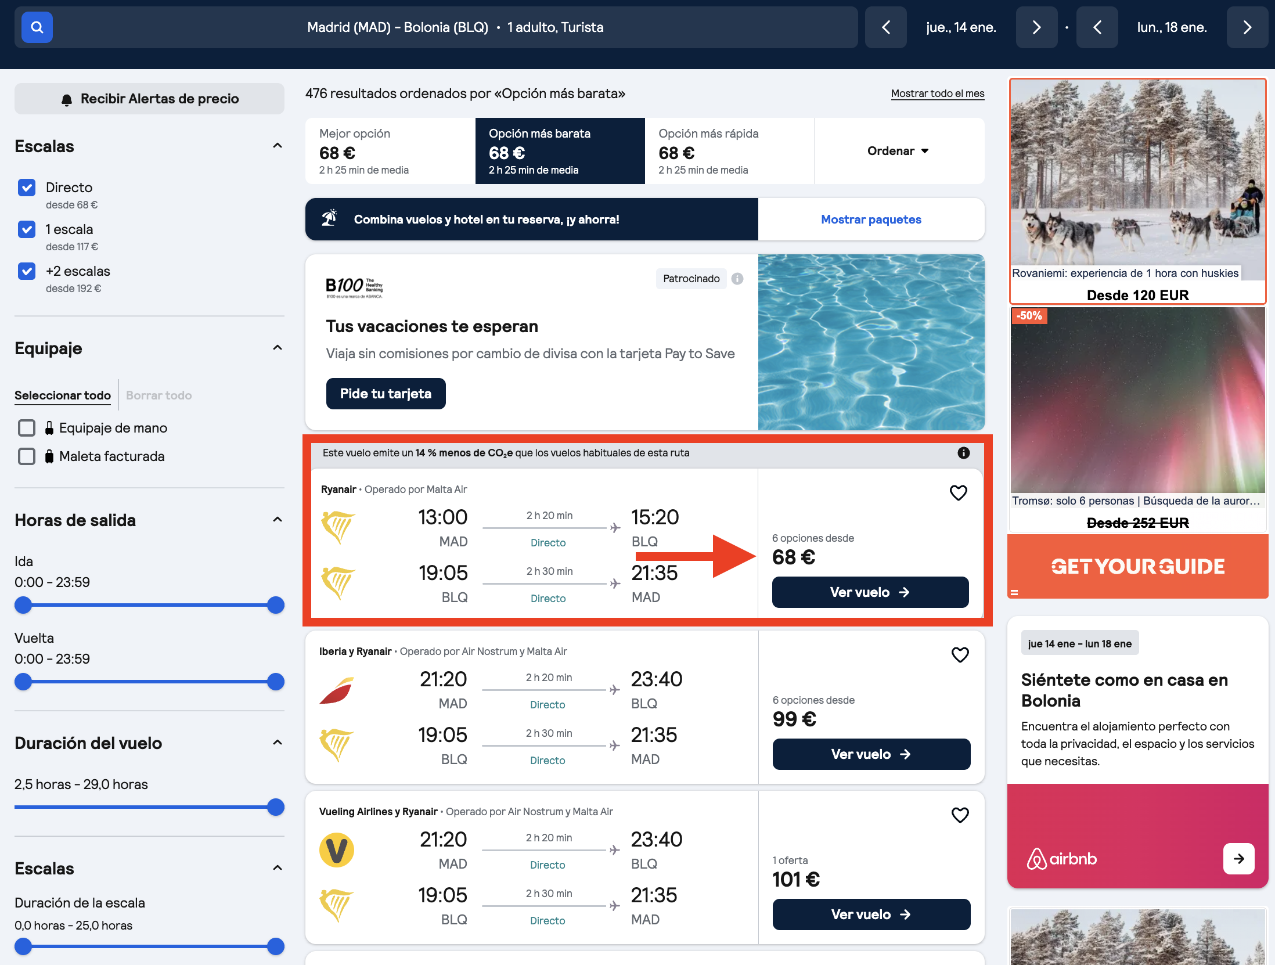Uncheck the Directo stops filter

(x=27, y=188)
